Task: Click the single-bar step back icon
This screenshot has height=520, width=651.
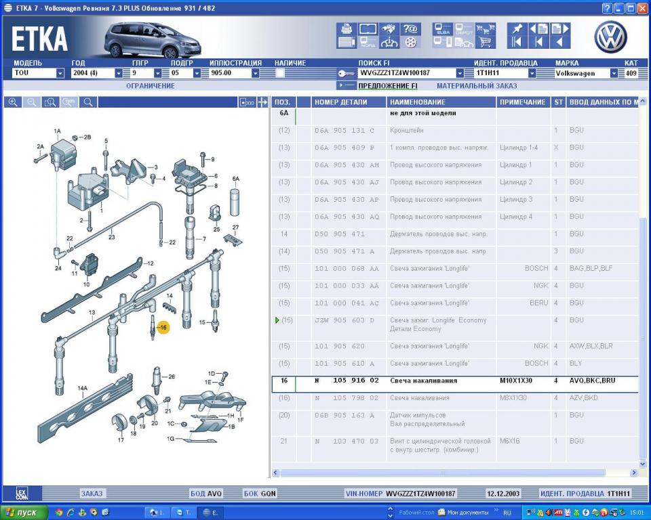Action: [539, 42]
